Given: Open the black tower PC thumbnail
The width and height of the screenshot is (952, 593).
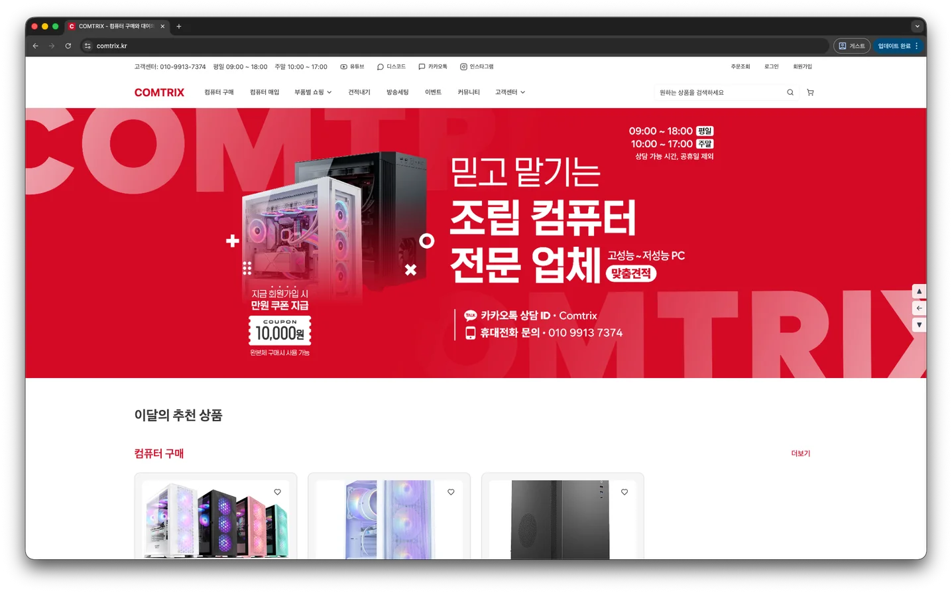Looking at the screenshot, I should point(562,520).
